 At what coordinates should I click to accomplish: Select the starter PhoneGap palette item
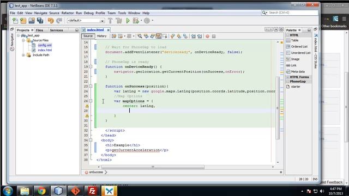point(296,87)
